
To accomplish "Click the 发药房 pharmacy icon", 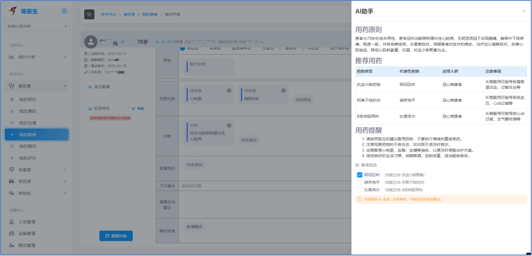I will [x=12, y=181].
